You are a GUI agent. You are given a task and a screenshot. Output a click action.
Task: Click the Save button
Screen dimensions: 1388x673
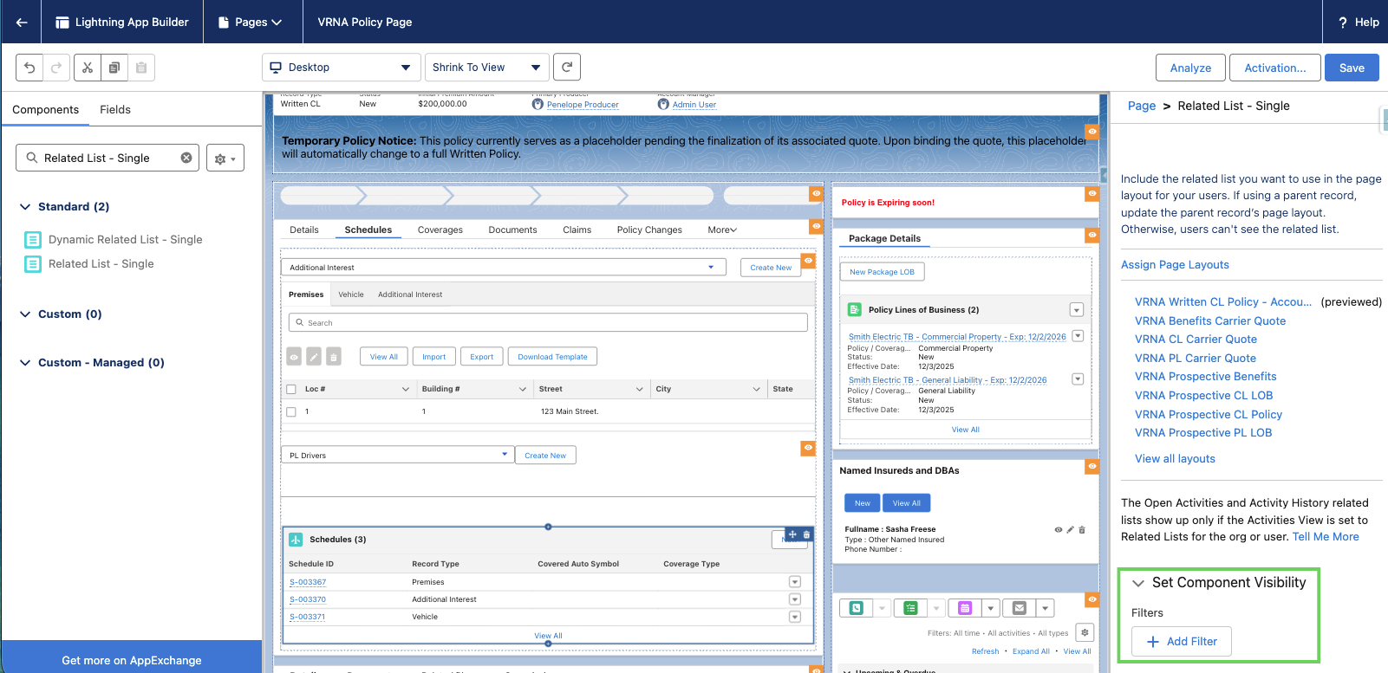[x=1352, y=68]
